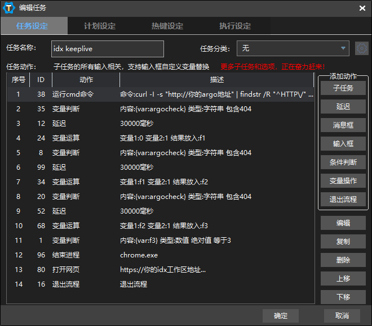Click the app logo in title bar
This screenshot has height=326, width=372.
8,7
